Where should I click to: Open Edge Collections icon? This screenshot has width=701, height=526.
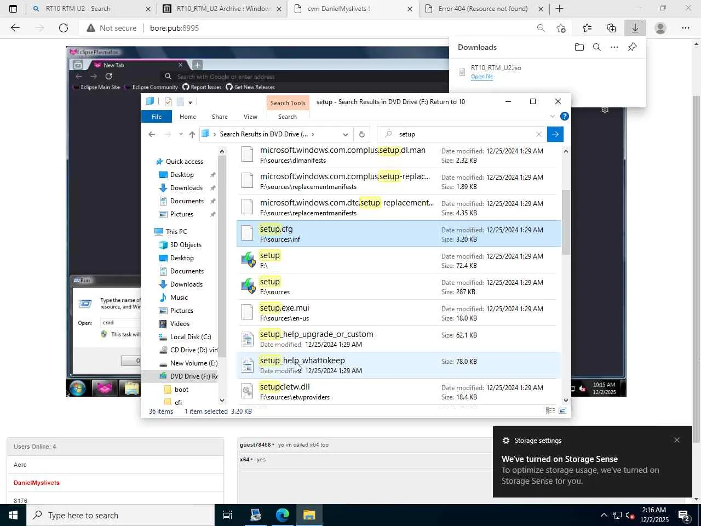(x=611, y=28)
